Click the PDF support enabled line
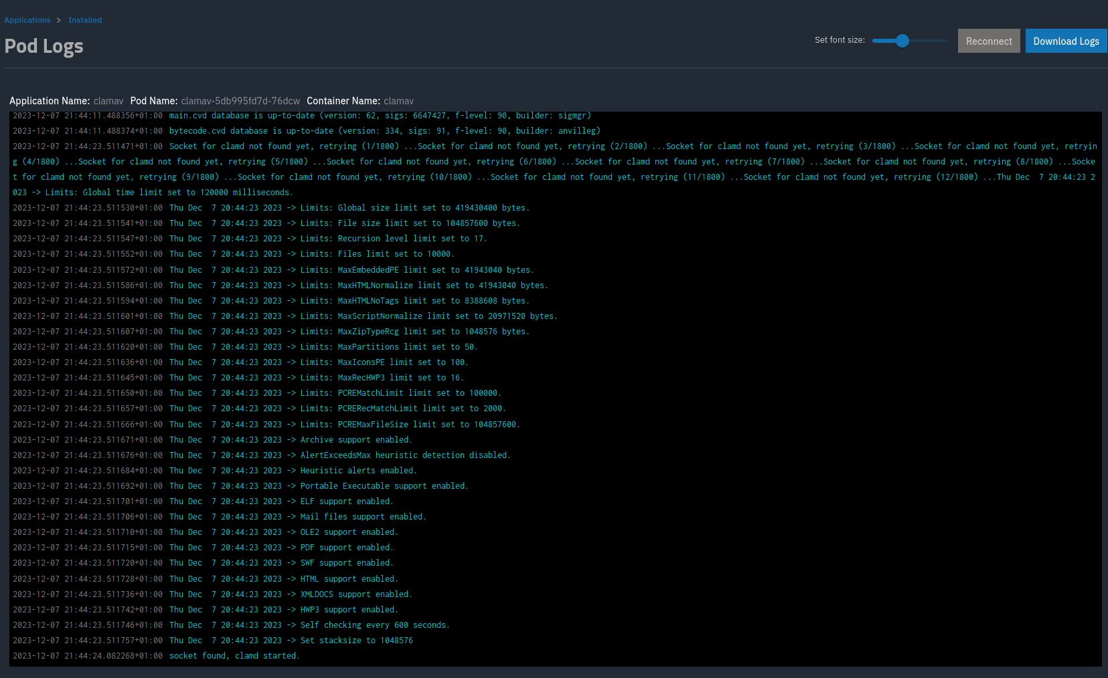 203,548
